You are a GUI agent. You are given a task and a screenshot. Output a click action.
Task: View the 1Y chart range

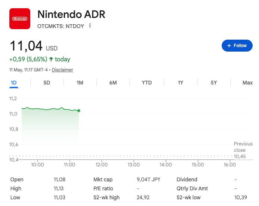pos(181,83)
